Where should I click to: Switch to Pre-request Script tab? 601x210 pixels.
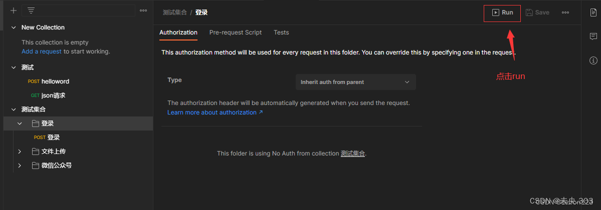(x=236, y=32)
